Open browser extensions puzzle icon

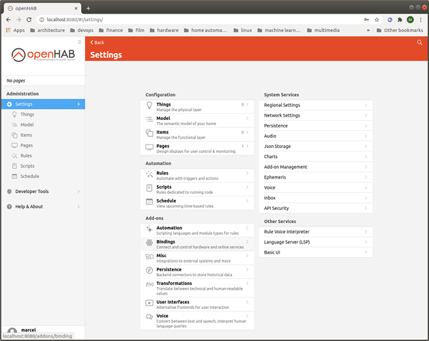pos(400,20)
